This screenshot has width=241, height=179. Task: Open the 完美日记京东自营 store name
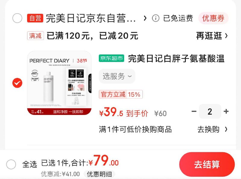(x=91, y=18)
